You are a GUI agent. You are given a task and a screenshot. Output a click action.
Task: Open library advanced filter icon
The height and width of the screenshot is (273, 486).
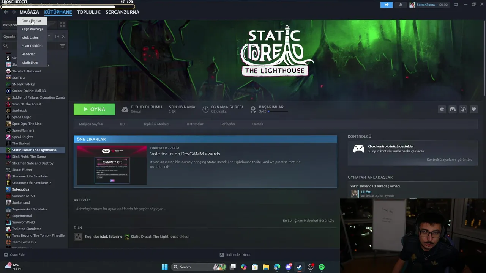[x=63, y=46]
